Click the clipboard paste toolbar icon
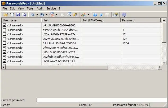 [x=75, y=15]
